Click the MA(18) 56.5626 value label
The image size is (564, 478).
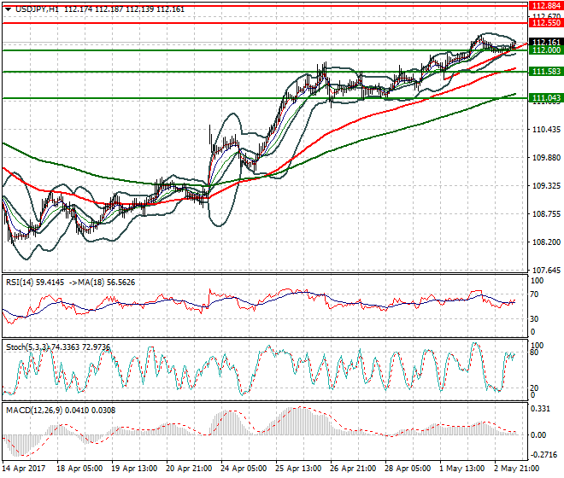[107, 283]
